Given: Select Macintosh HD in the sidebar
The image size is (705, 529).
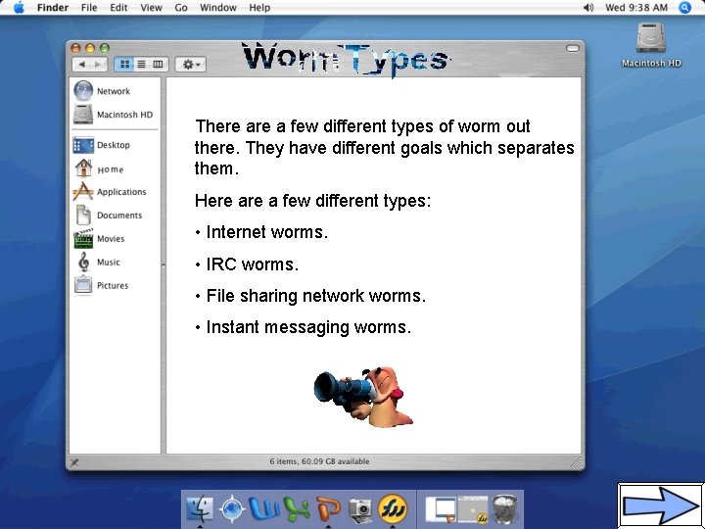Looking at the screenshot, I should coord(113,115).
